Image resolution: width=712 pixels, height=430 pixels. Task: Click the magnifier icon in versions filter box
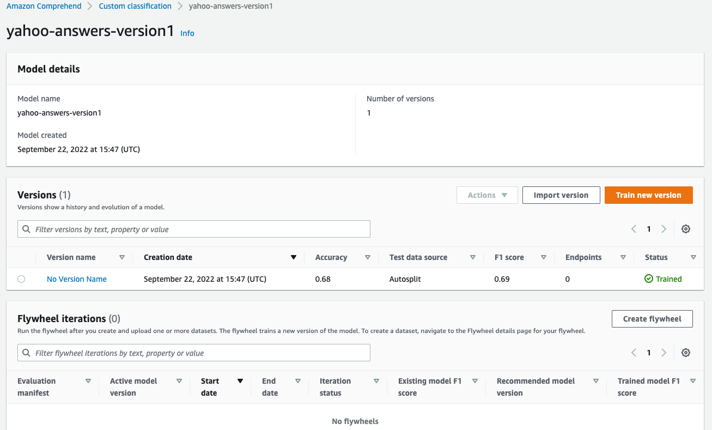click(26, 229)
